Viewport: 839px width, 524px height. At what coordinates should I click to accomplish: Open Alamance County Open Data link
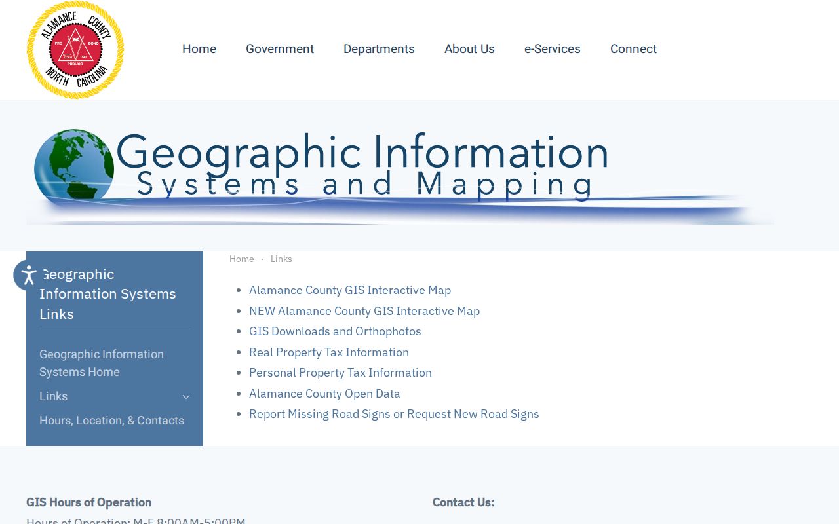click(x=324, y=394)
